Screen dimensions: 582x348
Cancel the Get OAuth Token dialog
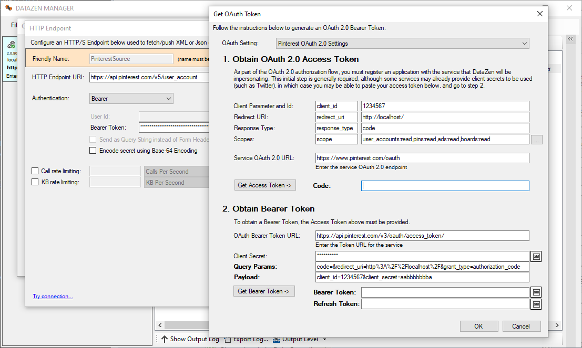point(521,326)
